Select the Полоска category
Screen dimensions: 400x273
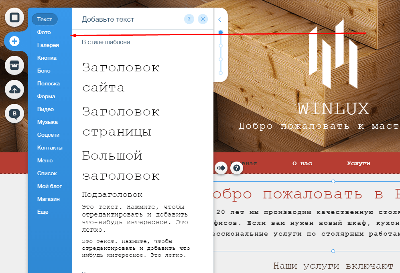click(x=49, y=84)
